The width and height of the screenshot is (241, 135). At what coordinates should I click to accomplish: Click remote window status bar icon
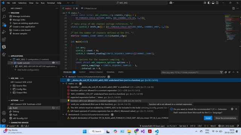pyautogui.click(x=3, y=126)
